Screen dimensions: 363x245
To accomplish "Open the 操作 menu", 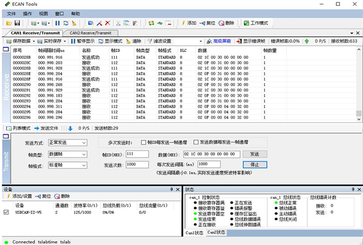I will click(27, 13).
